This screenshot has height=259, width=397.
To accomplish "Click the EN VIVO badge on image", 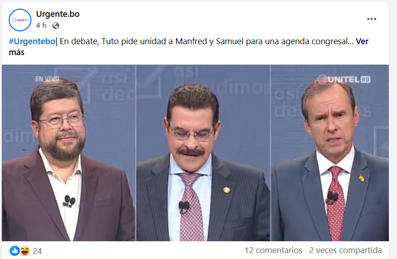I will [x=47, y=79].
